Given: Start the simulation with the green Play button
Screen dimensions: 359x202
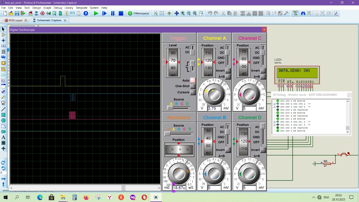Looking at the screenshot, I should [x=96, y=13].
